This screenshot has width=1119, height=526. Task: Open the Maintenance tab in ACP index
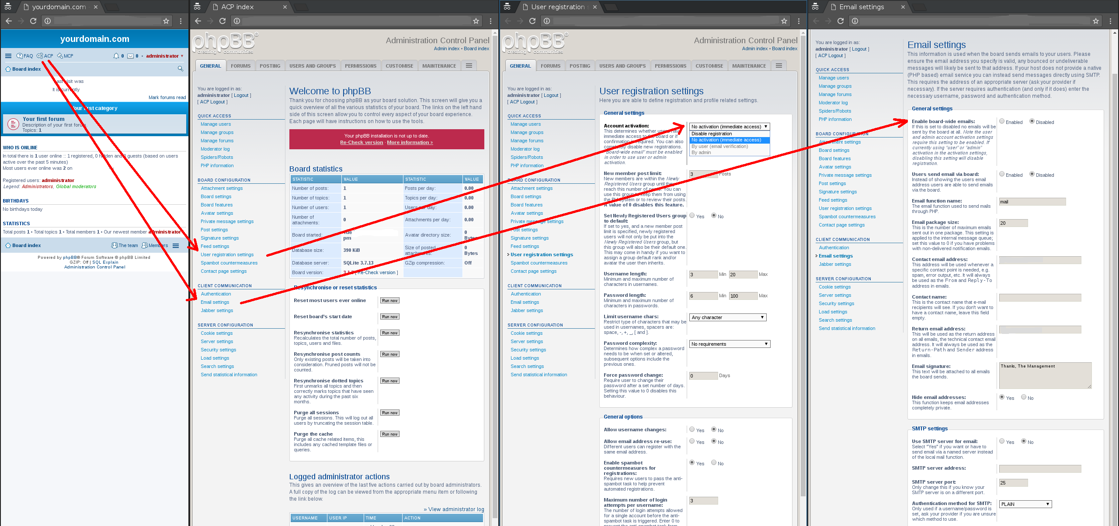(439, 66)
